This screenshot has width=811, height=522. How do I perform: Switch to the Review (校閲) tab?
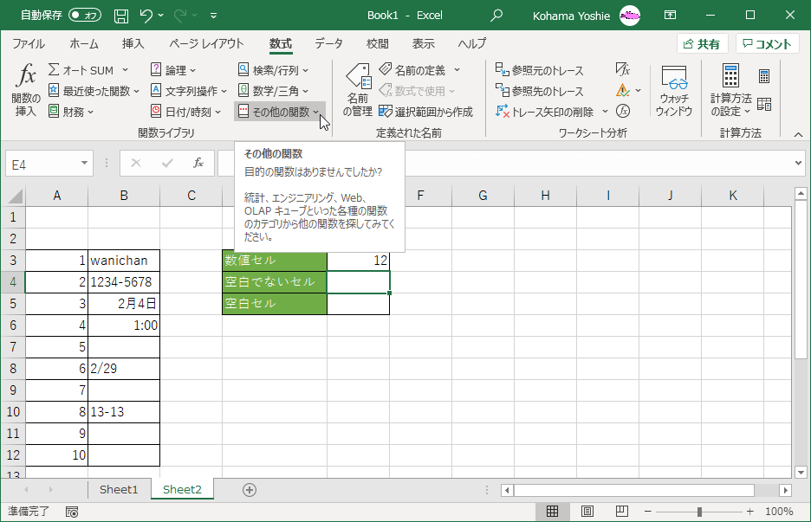pos(377,44)
